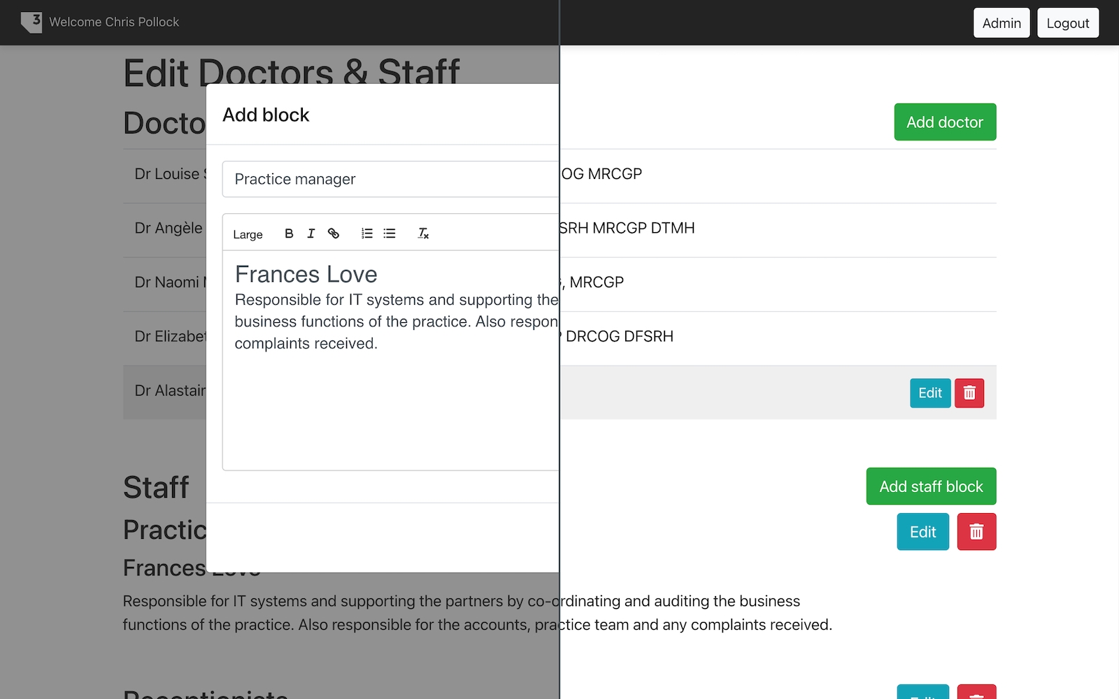1119x699 pixels.
Task: Click the insert link icon
Action: click(x=334, y=233)
